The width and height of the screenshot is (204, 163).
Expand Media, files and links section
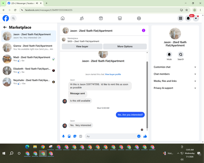click(x=175, y=81)
